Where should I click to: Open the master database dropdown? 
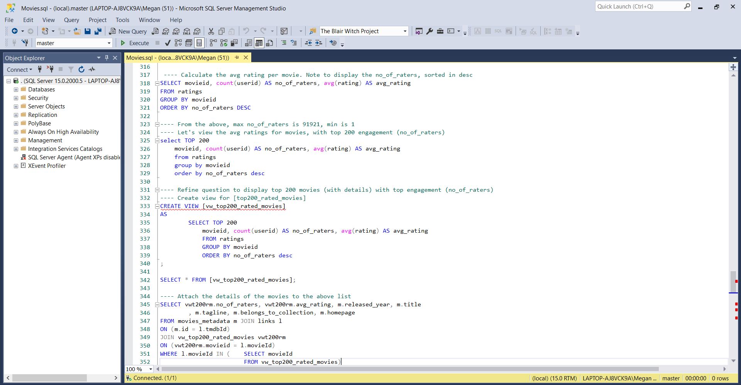point(109,43)
